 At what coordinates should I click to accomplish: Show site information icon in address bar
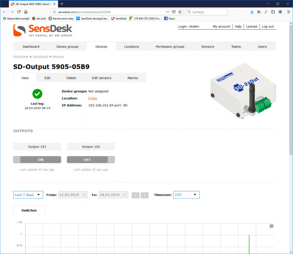[x=54, y=12]
